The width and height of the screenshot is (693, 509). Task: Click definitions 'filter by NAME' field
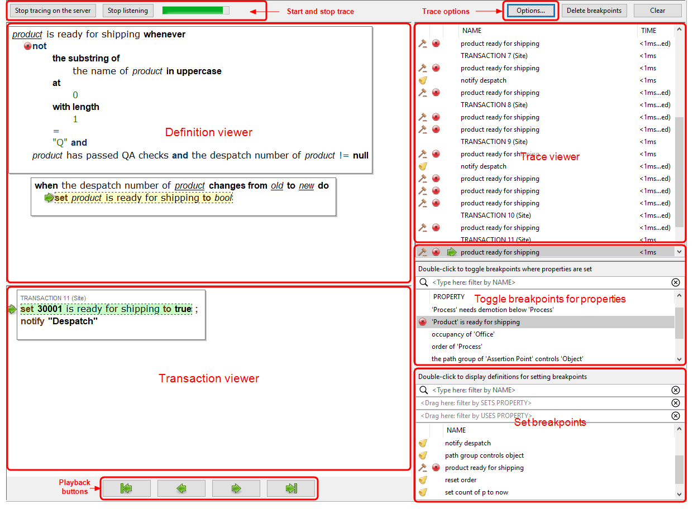coord(550,390)
